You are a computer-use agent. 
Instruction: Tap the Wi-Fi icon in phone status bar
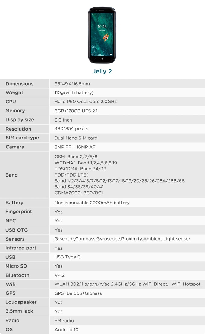click(x=93, y=14)
